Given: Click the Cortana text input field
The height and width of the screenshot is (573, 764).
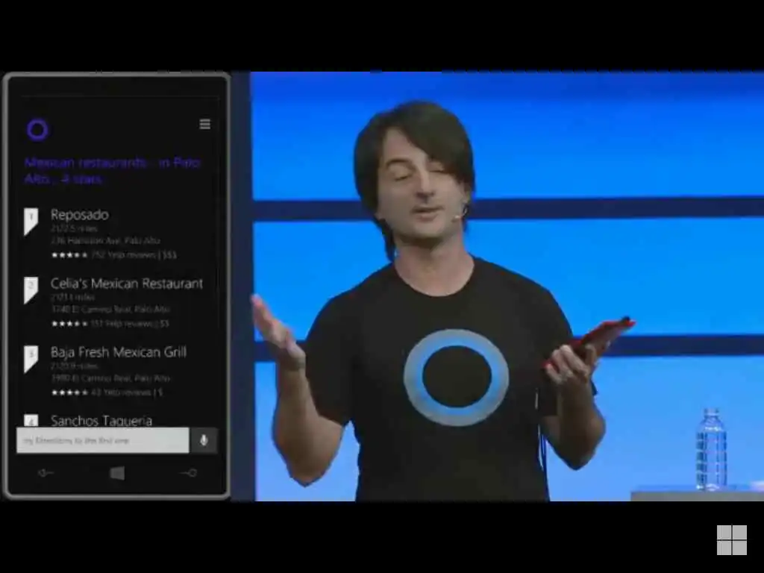Looking at the screenshot, I should (103, 440).
